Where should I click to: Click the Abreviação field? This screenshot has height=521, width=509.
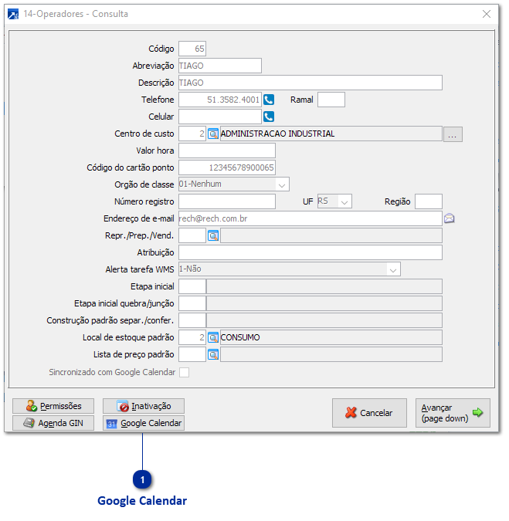[220, 66]
